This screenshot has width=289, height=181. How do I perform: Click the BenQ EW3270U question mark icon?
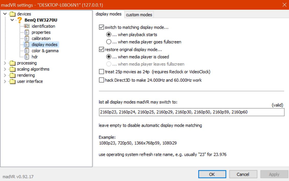click(x=20, y=20)
